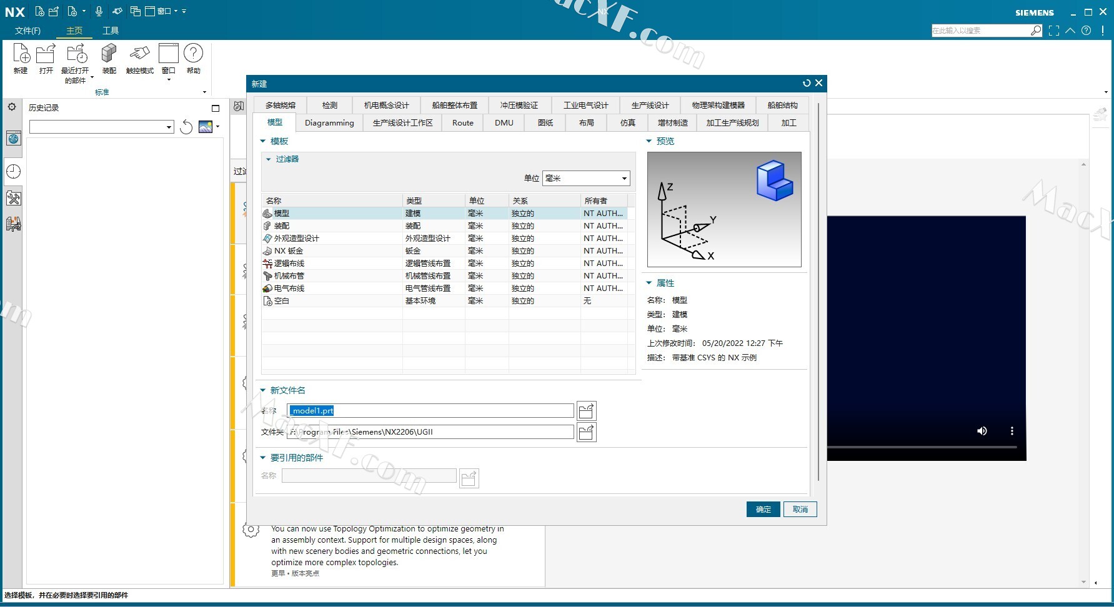Screen dimensions: 1114x607
Task: Click the bottom sidebar library icon
Action: coord(14,224)
